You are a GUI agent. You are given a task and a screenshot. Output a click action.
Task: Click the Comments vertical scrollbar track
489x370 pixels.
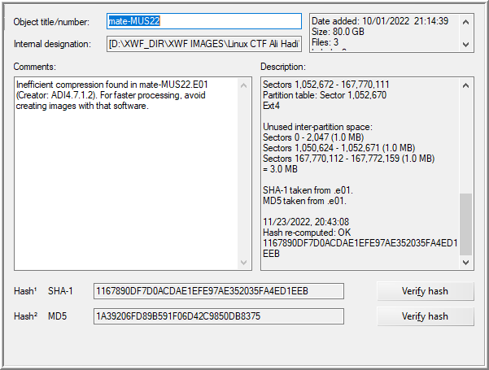pyautogui.click(x=246, y=172)
